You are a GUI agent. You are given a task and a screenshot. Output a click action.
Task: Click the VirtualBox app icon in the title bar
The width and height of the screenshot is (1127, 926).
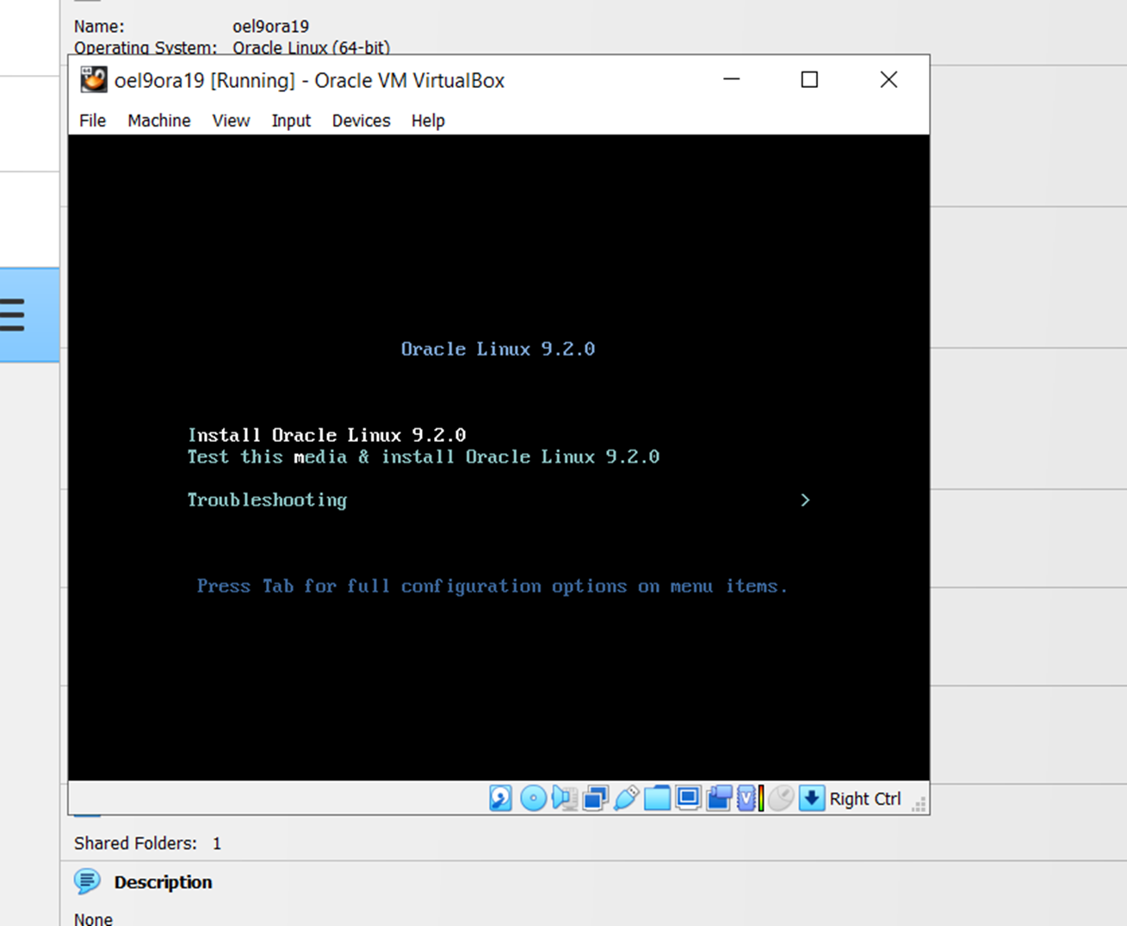pyautogui.click(x=94, y=80)
